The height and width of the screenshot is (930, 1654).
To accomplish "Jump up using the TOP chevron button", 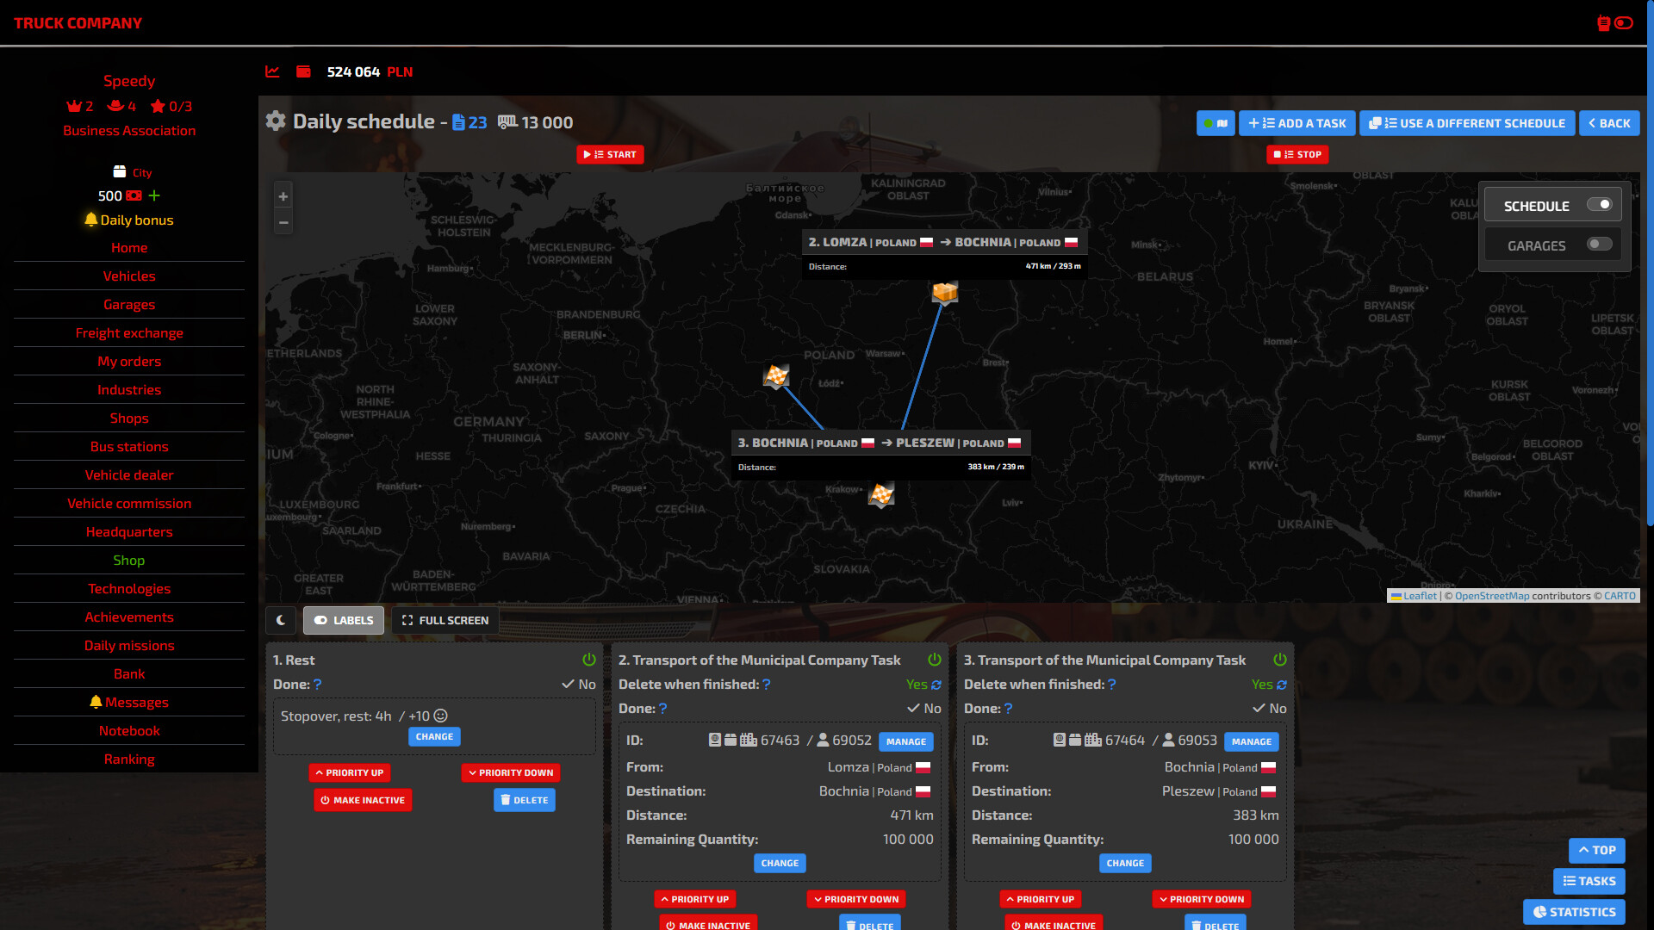I will 1596,850.
